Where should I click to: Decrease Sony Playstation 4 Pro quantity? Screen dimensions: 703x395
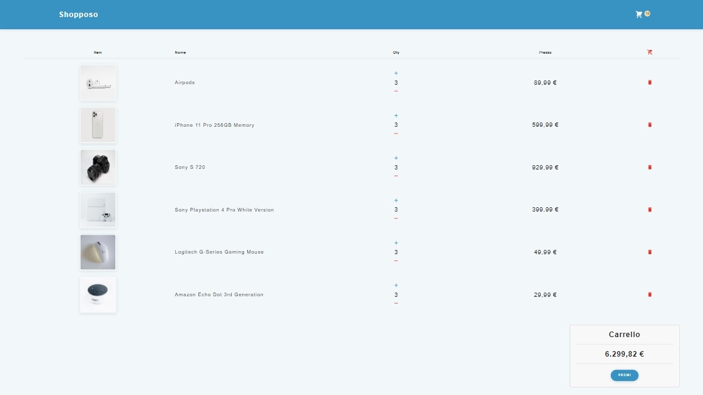point(396,219)
